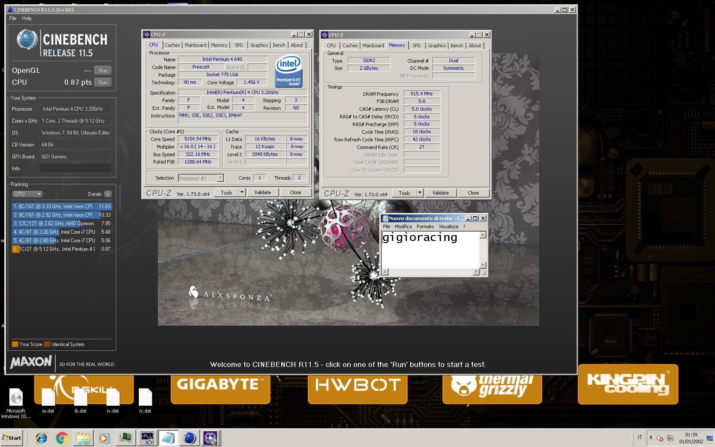The image size is (715, 447).
Task: Open the network connection tray icon
Action: coord(670,438)
